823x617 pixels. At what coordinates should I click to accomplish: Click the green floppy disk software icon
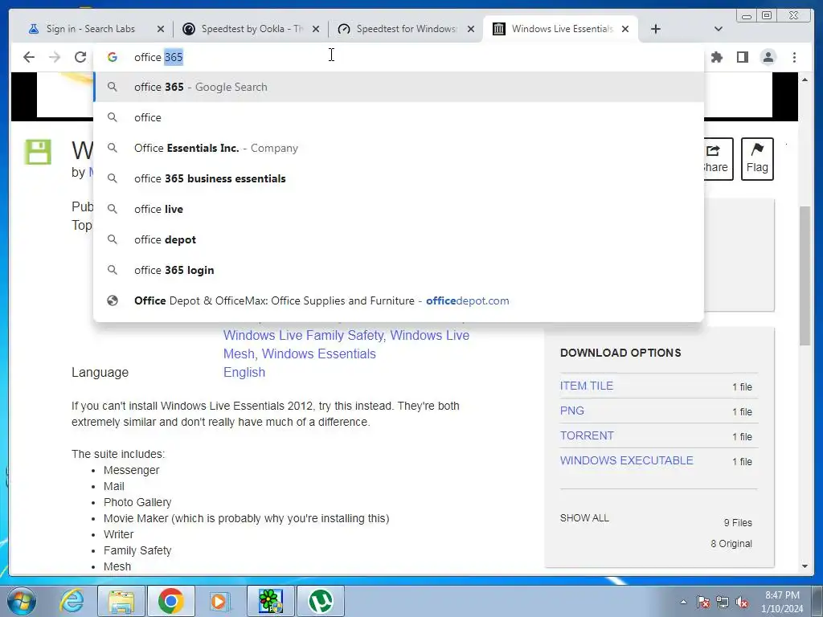(x=38, y=152)
